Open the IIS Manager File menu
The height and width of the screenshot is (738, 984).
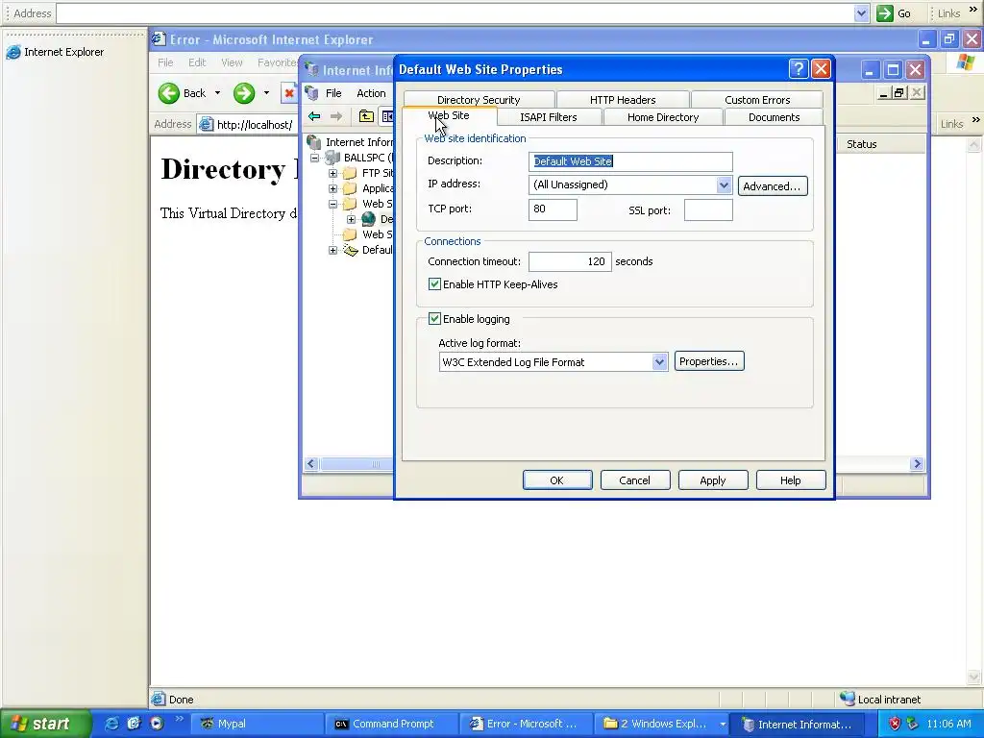coord(333,93)
